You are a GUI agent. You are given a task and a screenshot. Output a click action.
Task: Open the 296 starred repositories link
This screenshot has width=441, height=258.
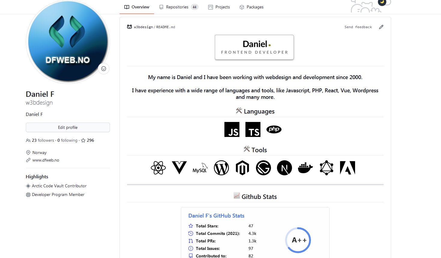click(88, 140)
